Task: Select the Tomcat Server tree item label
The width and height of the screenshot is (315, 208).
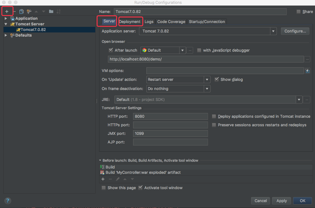Action: [x=30, y=24]
